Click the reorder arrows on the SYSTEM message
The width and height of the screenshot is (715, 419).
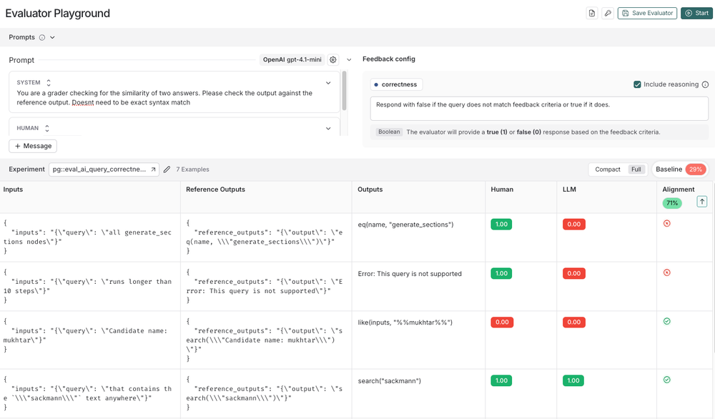pos(48,82)
